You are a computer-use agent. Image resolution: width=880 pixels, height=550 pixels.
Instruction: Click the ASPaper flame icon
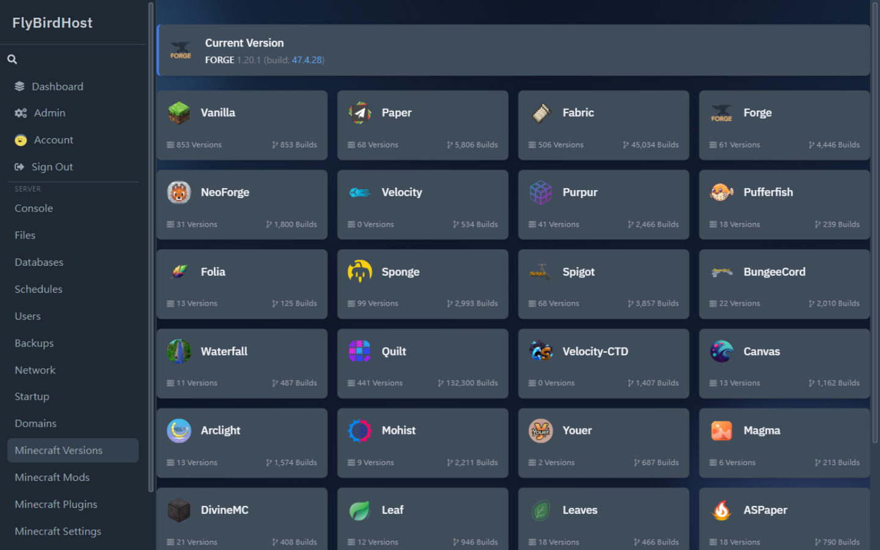pyautogui.click(x=722, y=510)
